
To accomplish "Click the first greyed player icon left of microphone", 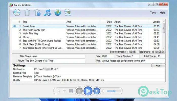I will tap(59, 91).
